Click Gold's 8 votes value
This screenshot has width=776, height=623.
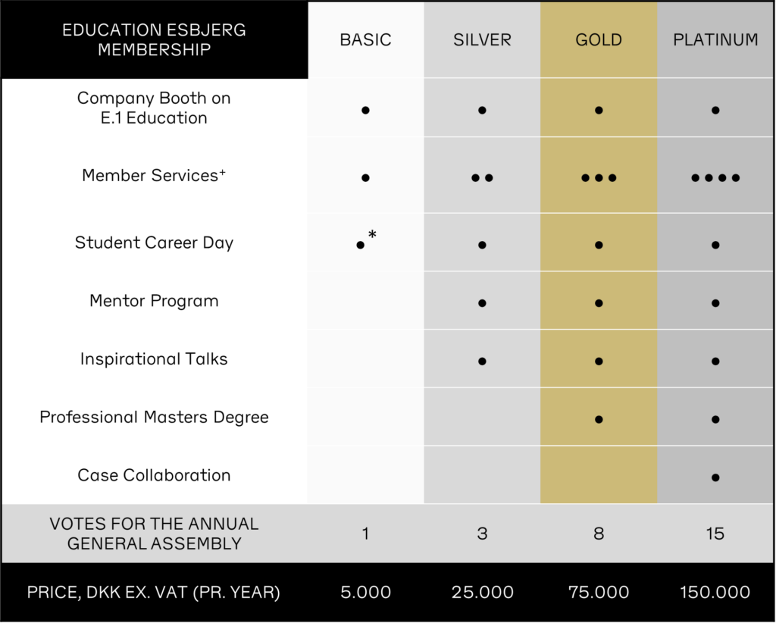point(599,534)
